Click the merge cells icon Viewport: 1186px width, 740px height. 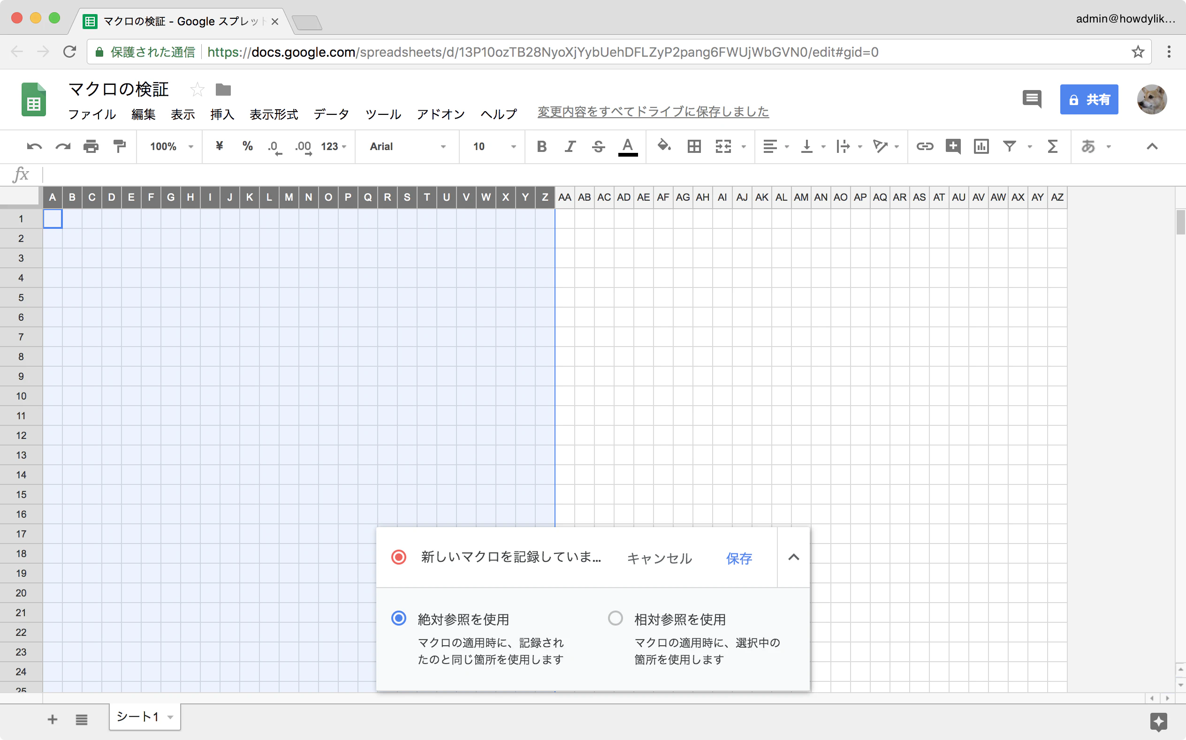coord(723,146)
